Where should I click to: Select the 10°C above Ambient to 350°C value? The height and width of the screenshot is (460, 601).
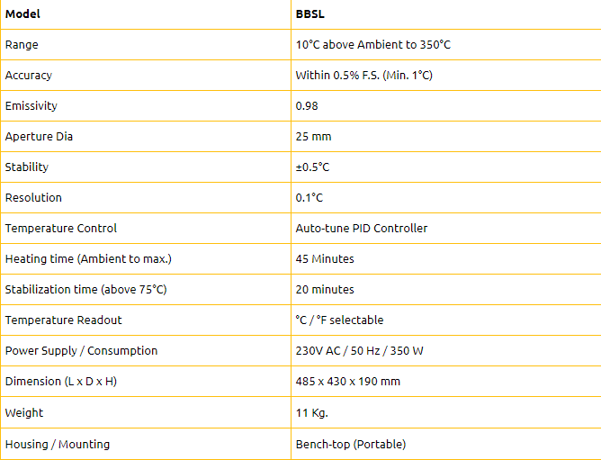[x=373, y=44]
